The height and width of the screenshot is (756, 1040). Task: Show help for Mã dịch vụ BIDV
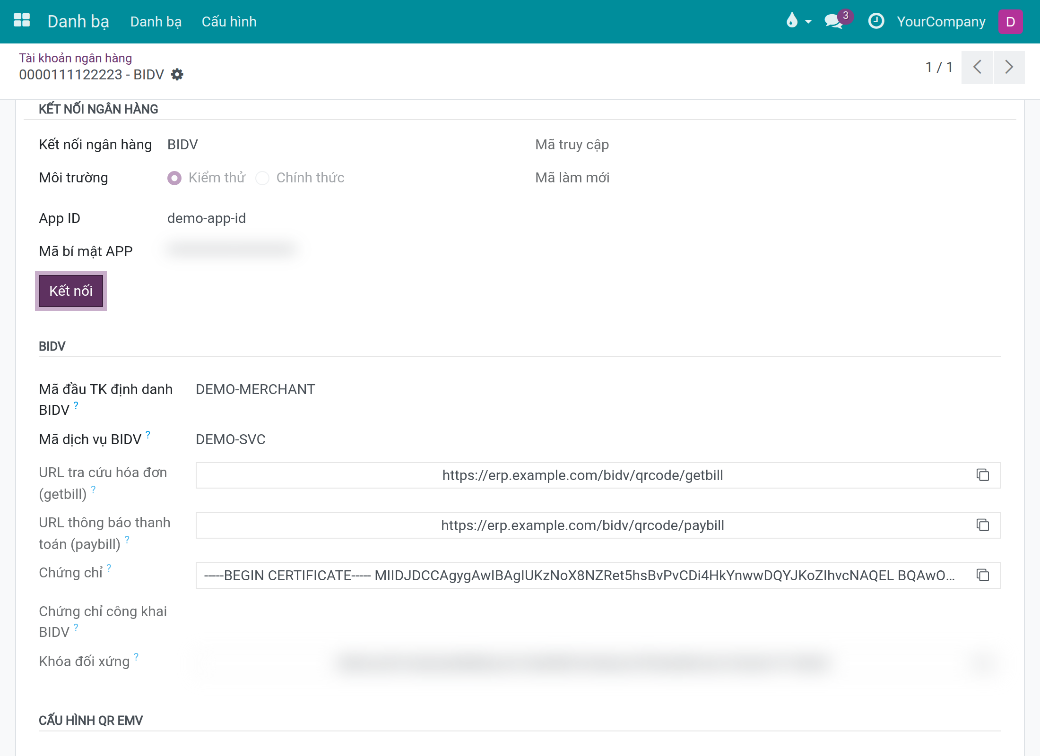pyautogui.click(x=148, y=435)
